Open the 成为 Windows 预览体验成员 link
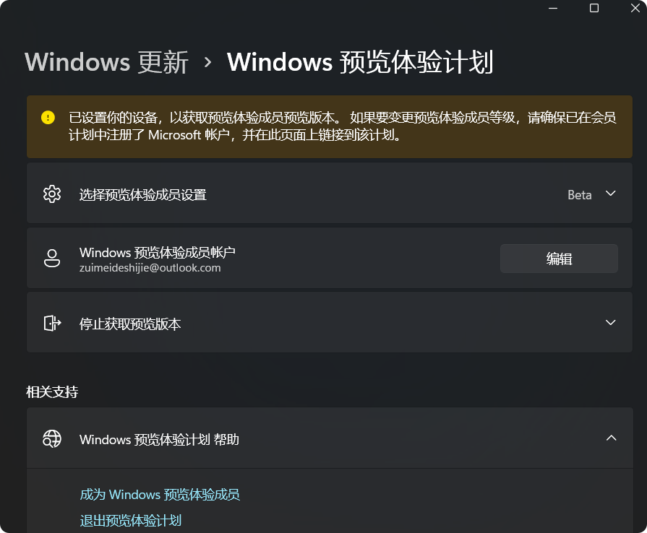This screenshot has height=533, width=647. click(160, 494)
